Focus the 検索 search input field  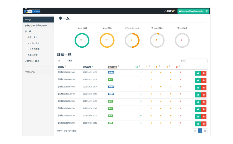[196, 61]
